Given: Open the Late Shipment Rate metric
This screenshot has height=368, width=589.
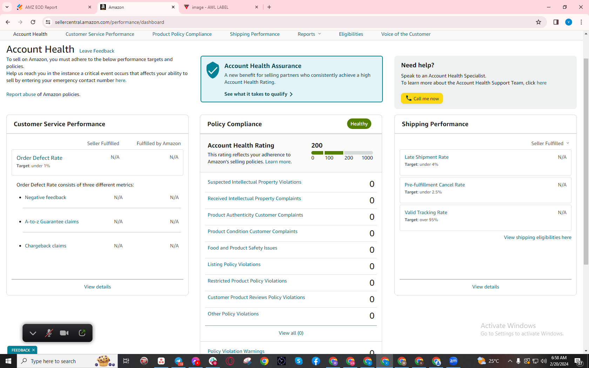Looking at the screenshot, I should 427,157.
